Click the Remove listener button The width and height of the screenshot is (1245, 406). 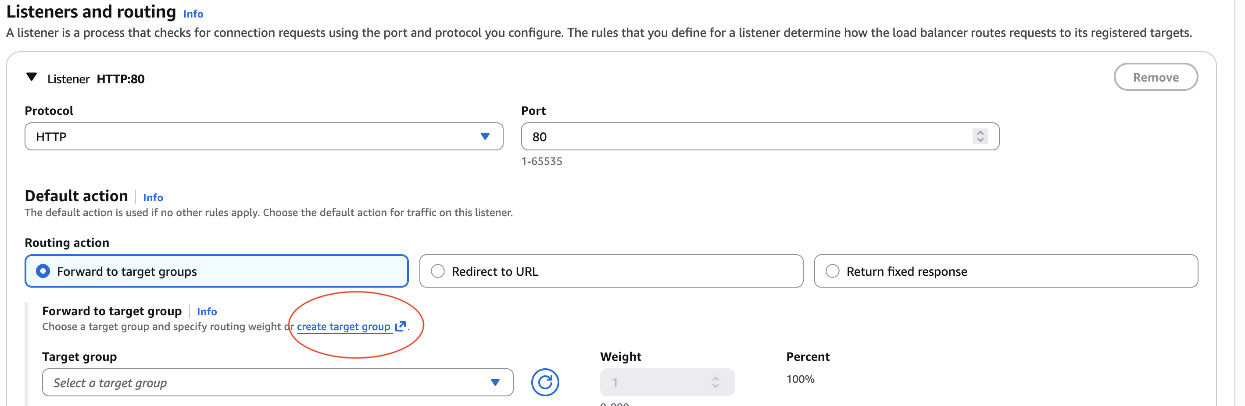(1155, 77)
